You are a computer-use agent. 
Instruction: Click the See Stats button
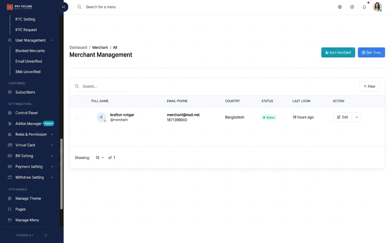pyautogui.click(x=371, y=52)
